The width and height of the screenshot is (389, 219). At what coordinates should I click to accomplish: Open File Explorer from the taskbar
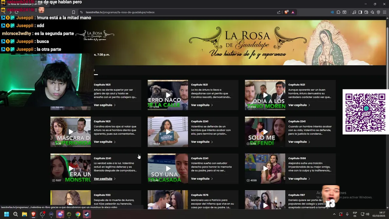coord(24,214)
